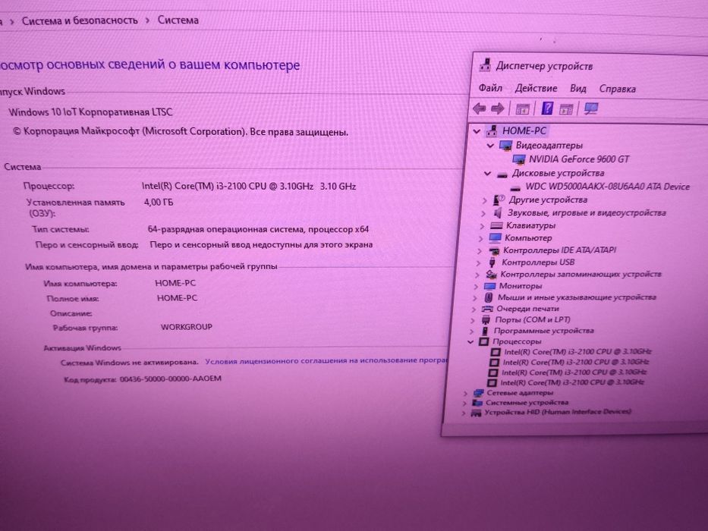
Task: Click the Полное имя HOME-PC value
Action: 177,298
